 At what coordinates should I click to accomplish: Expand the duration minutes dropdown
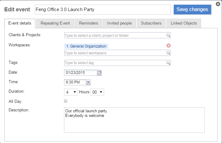[97, 92]
